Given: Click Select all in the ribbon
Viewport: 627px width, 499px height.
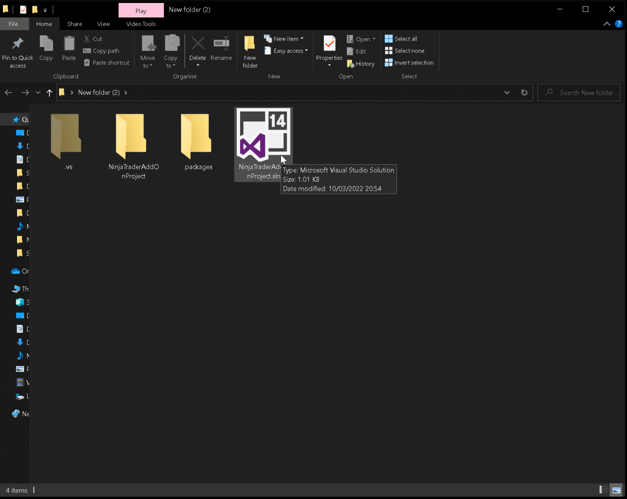Looking at the screenshot, I should pos(401,39).
